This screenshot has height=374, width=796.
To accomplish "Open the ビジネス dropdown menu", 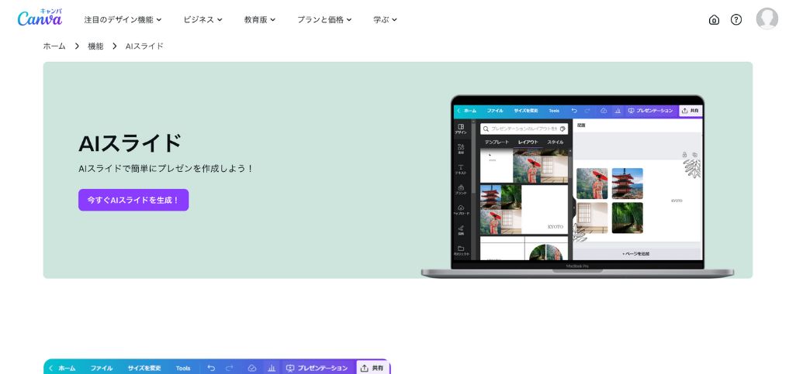I will click(x=202, y=20).
